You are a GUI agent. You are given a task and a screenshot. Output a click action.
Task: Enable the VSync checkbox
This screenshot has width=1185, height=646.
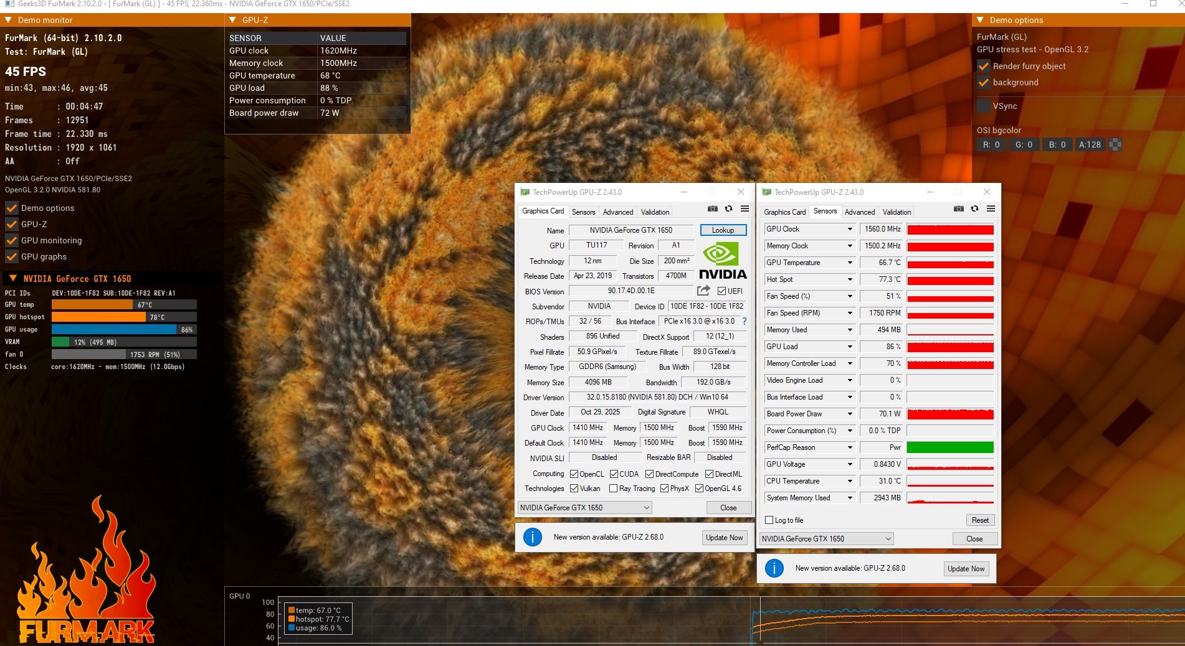tap(984, 106)
